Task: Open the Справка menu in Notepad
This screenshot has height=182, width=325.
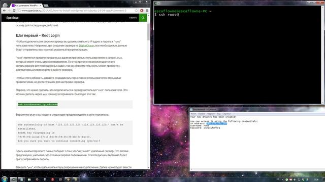Action: pos(226,114)
